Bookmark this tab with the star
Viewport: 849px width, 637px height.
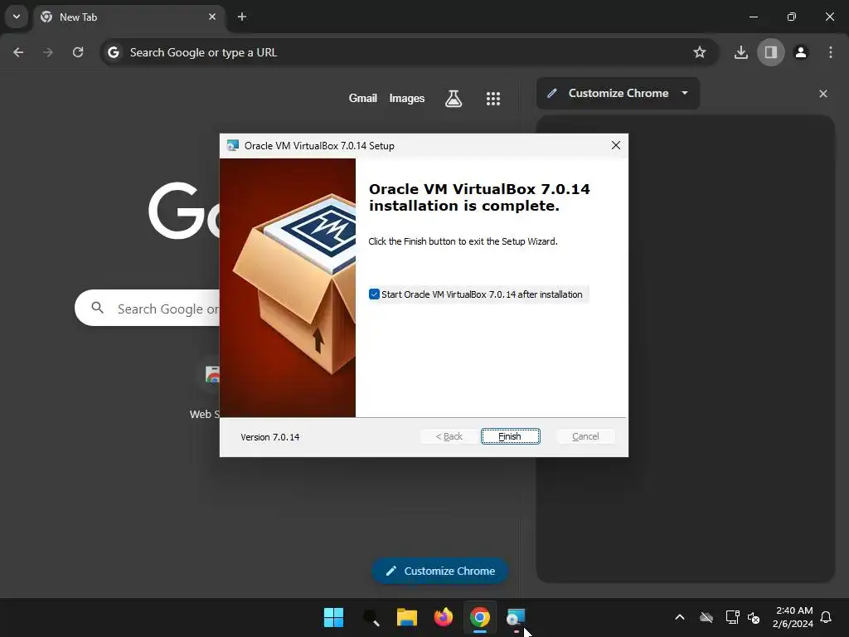(x=700, y=52)
